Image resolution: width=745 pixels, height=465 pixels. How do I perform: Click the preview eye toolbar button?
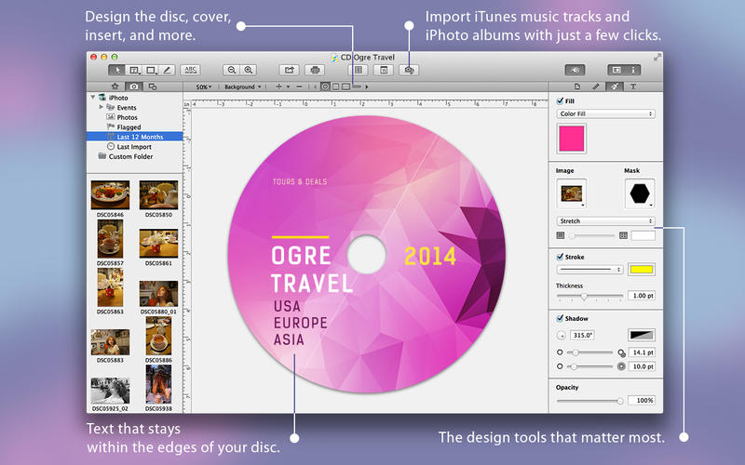click(576, 70)
